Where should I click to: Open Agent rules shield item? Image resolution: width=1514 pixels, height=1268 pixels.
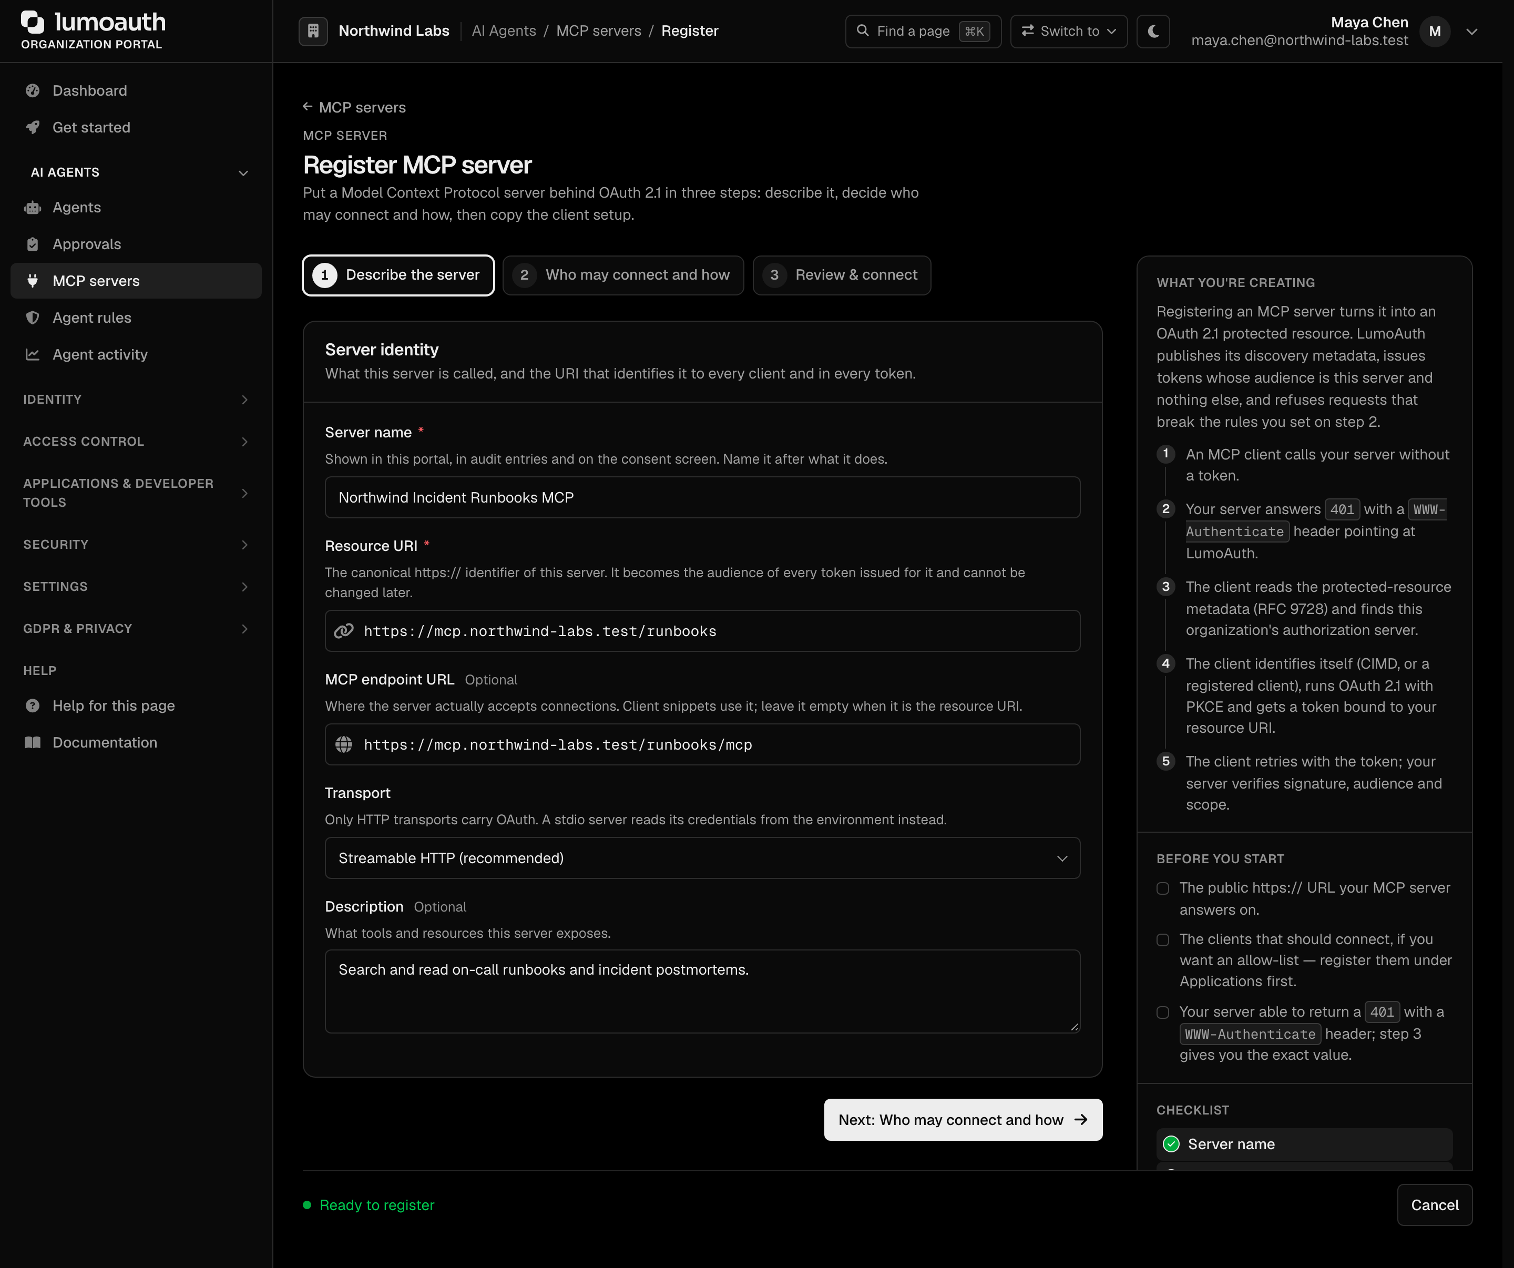136,317
